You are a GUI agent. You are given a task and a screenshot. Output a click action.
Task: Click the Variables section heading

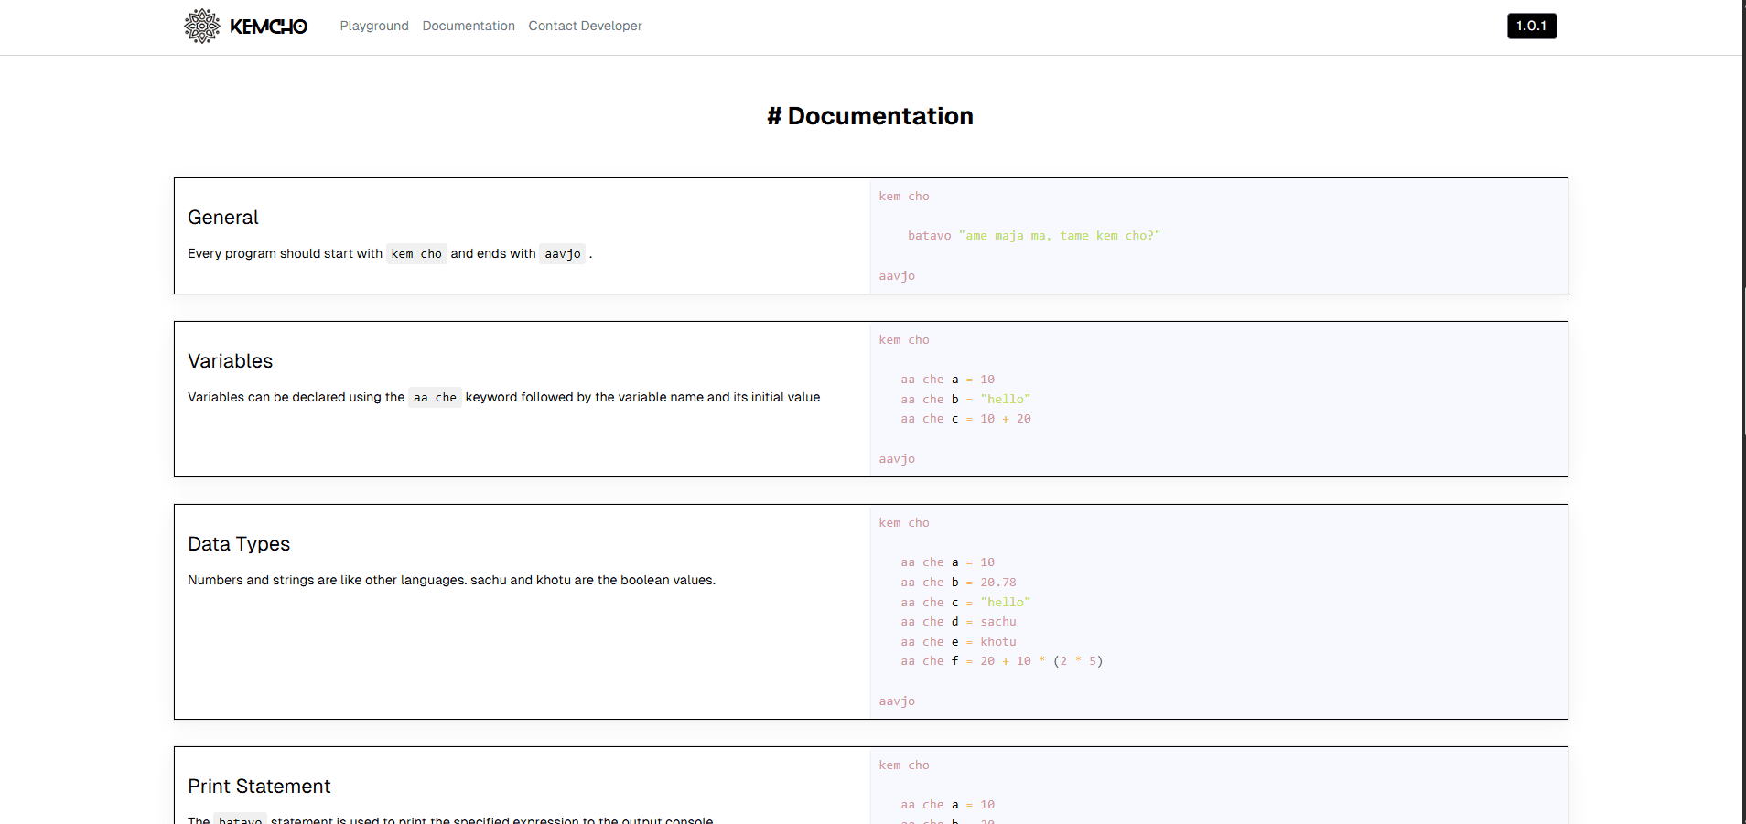coord(231,361)
